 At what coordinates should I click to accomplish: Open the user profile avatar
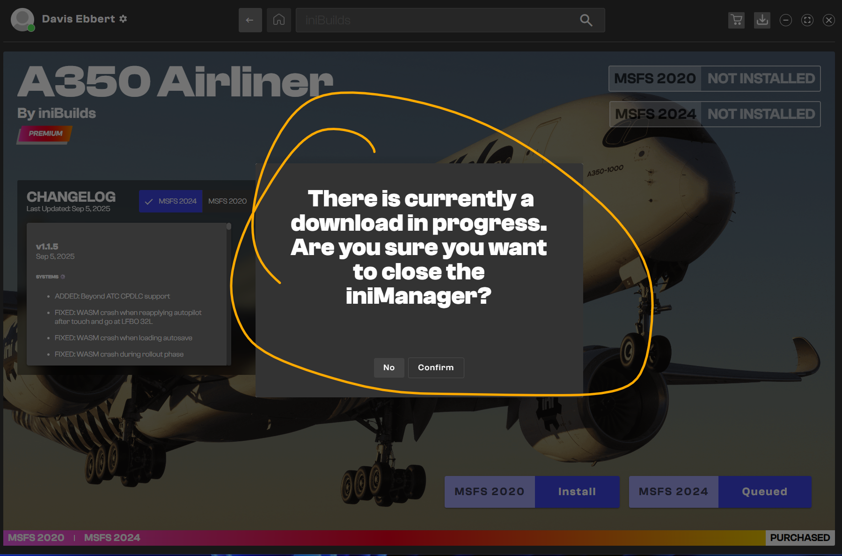(22, 20)
